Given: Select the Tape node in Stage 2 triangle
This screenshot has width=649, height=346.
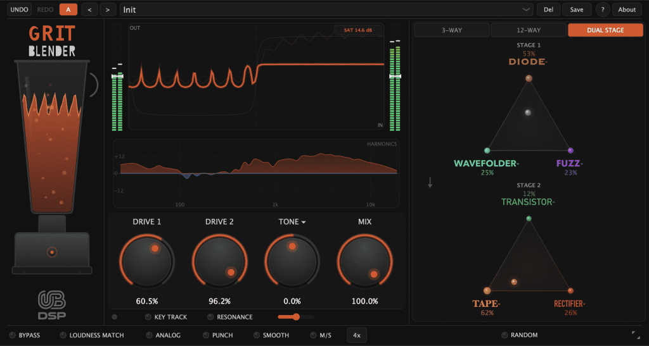Looking at the screenshot, I should tap(487, 291).
